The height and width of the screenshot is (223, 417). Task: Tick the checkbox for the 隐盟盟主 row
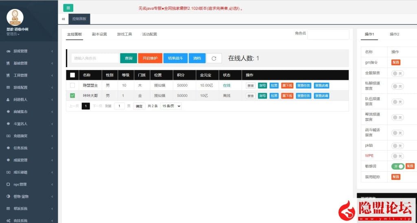point(72,85)
